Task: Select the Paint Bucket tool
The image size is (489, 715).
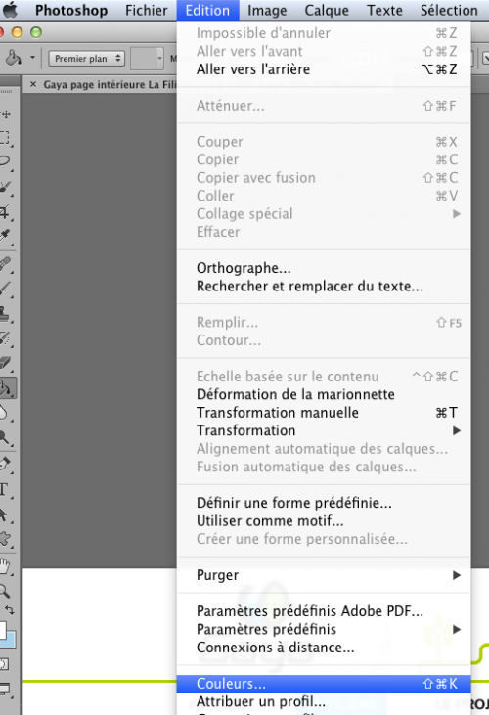Action: (7, 388)
